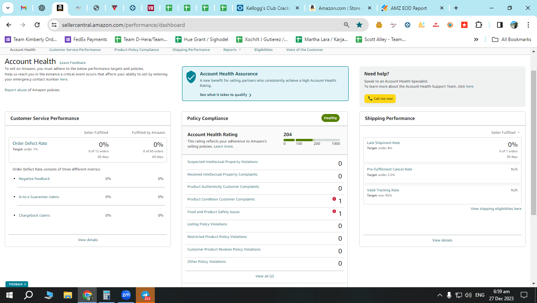Screen dimensions: 537x303
Task: Switch to the ChatGPT browser tab
Action: point(42,8)
